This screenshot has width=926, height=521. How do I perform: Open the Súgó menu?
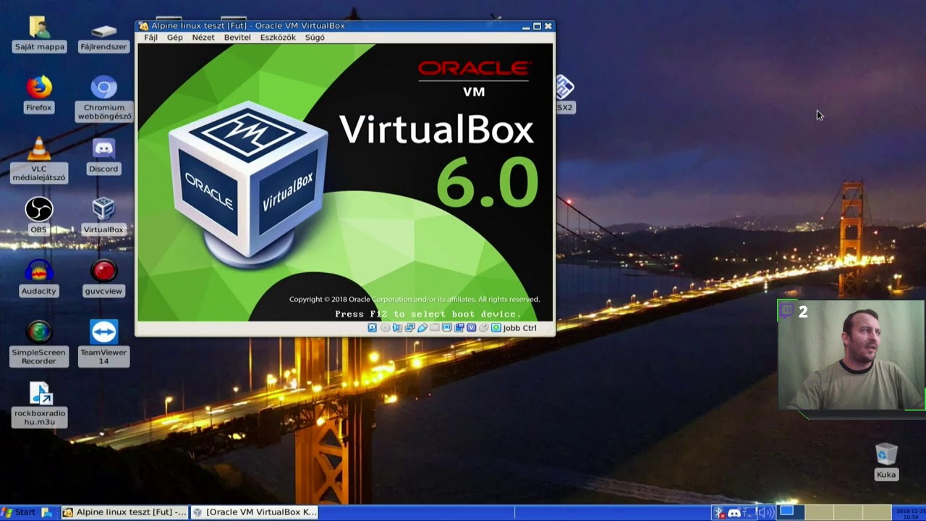(315, 38)
